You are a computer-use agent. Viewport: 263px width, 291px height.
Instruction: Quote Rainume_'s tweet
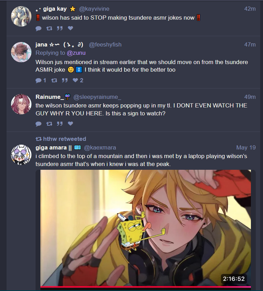click(60, 124)
